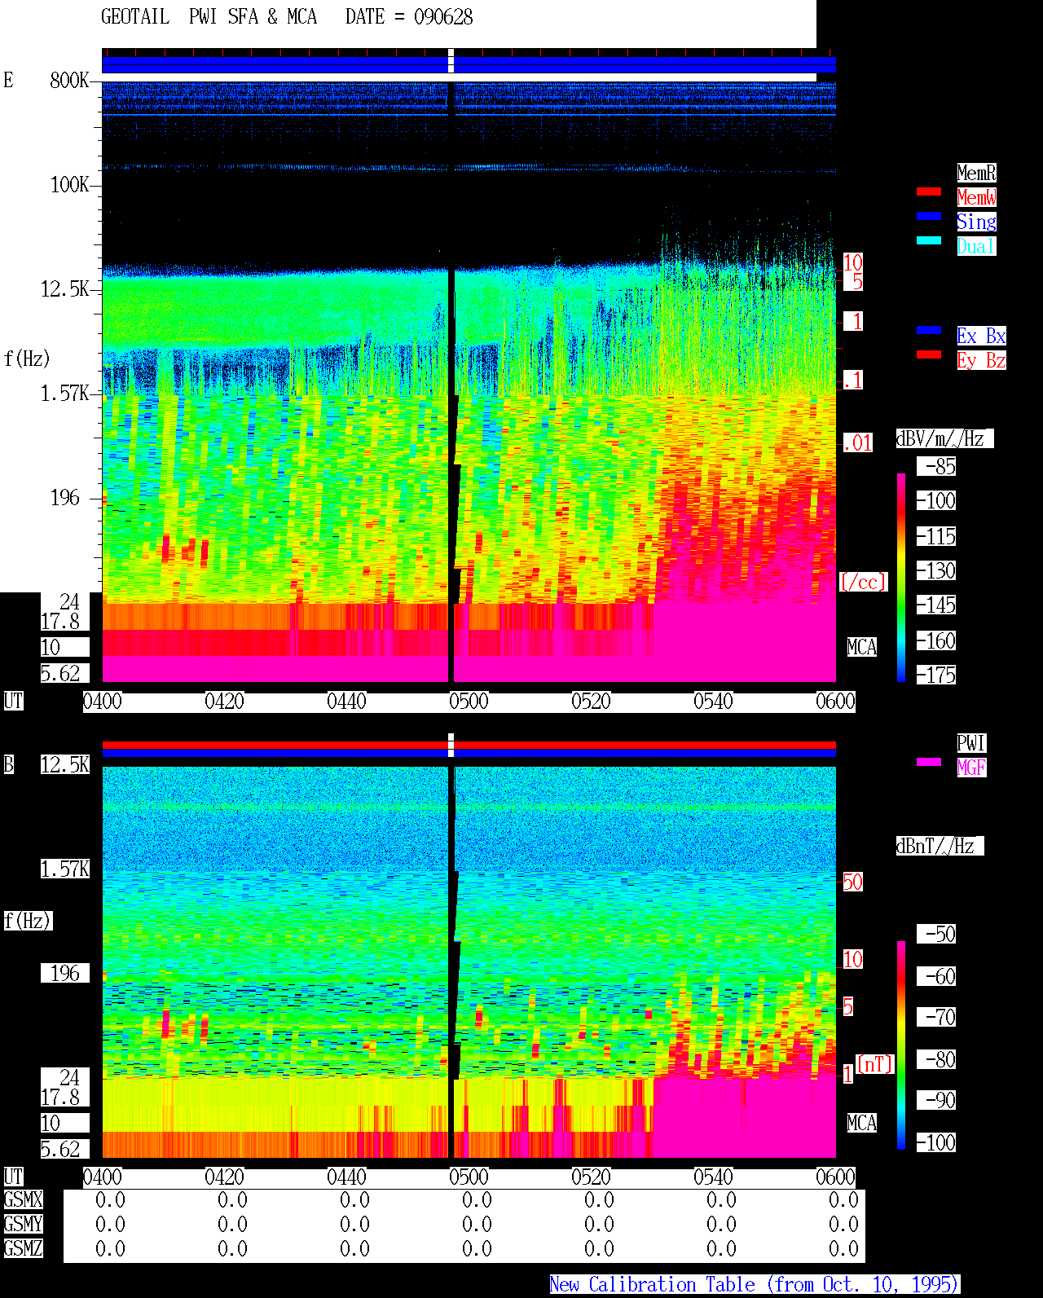Click the MemR legend label

click(976, 173)
